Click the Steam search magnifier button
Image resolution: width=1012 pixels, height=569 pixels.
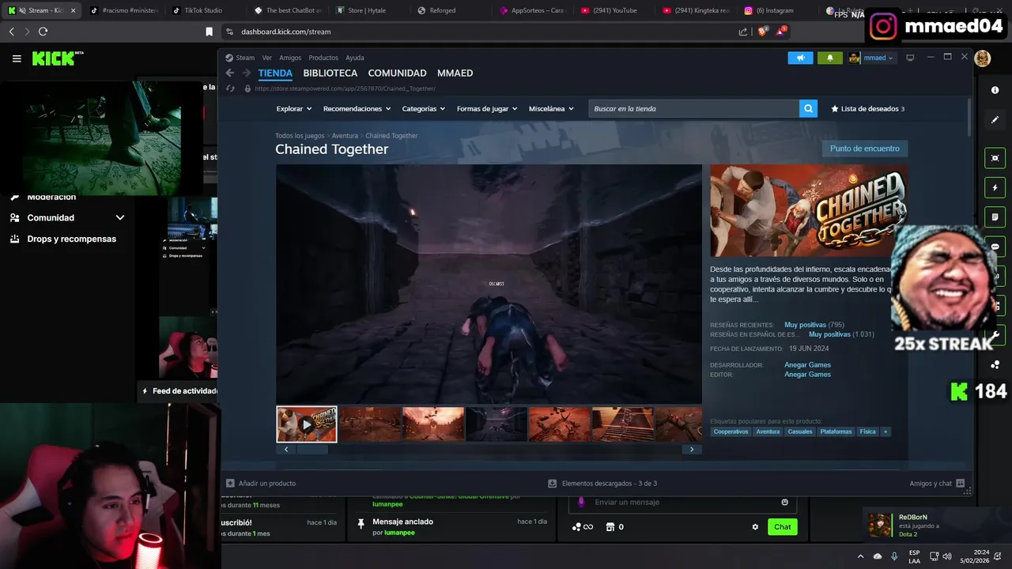click(x=808, y=109)
